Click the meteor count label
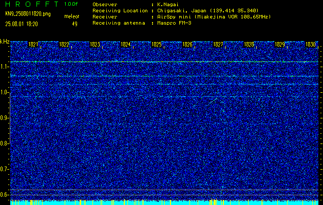 pyautogui.click(x=72, y=16)
